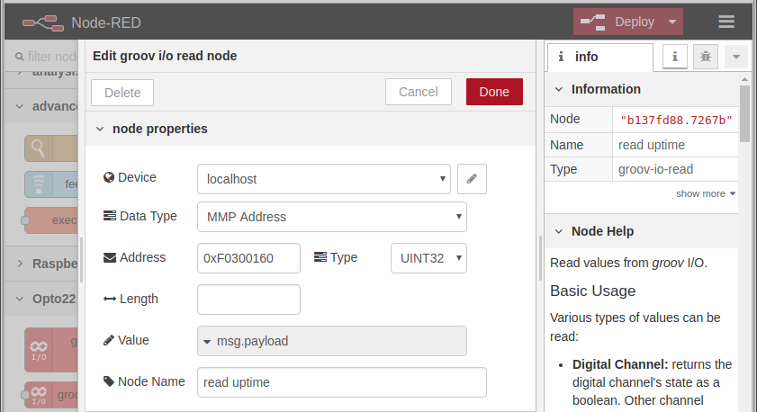Click the info icon button in sidebar

coord(675,57)
